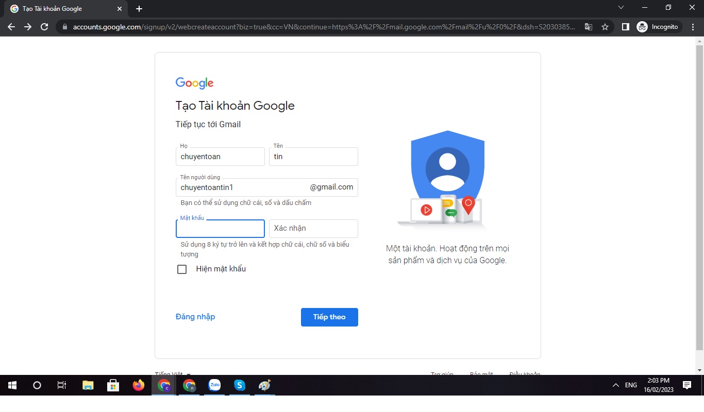Screen dimensions: 704x412
Task: Click the hint about chữ cái, số và dấu chấm
Action: 246,203
